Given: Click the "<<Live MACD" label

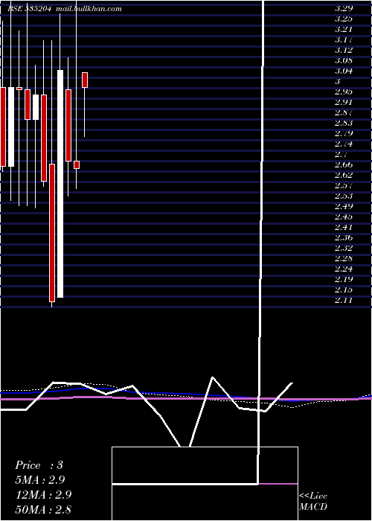Looking at the screenshot, I should tap(313, 501).
